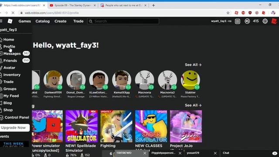Open Trade in top navigation
The image size is (279, 157).
click(78, 21)
